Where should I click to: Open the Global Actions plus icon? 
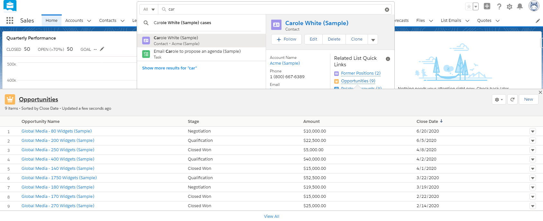(487, 6)
